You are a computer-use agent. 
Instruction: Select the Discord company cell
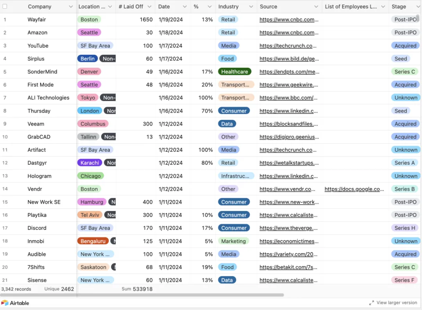point(37,228)
